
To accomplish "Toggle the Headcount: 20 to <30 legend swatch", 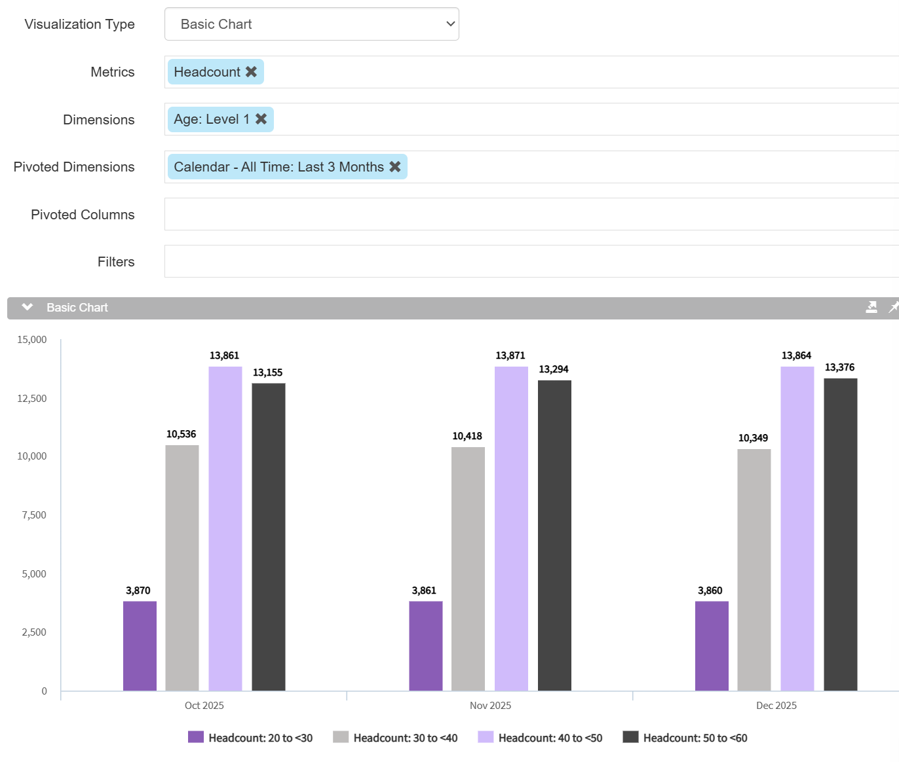I will coord(196,737).
